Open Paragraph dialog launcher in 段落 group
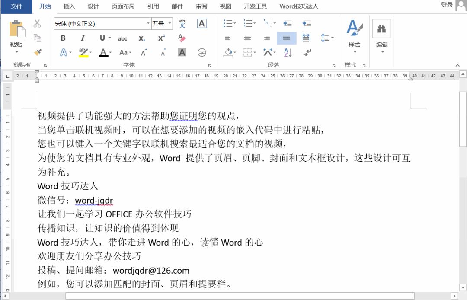The image size is (467, 300). tap(333, 65)
